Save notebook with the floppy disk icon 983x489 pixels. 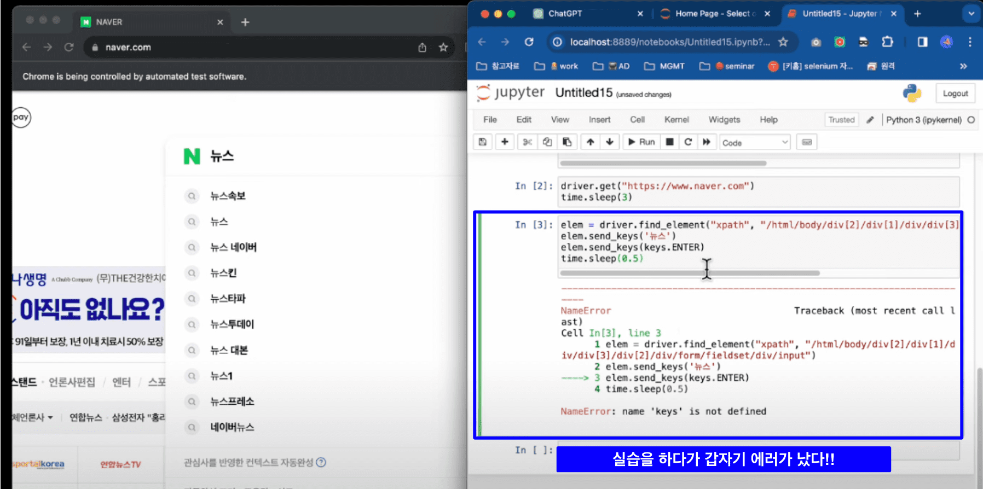482,142
